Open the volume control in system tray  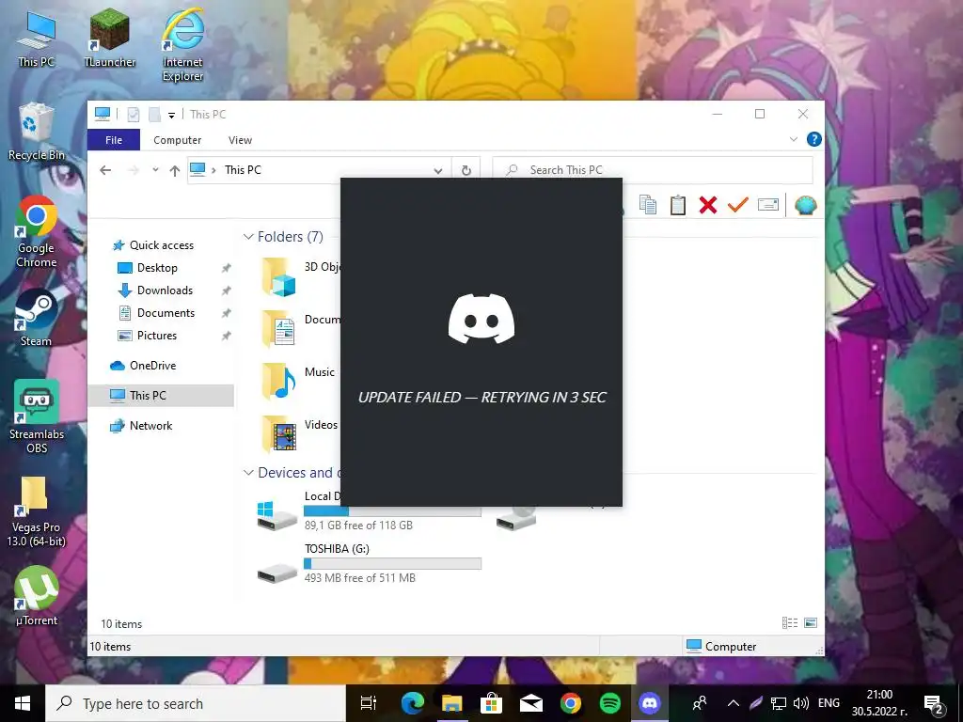tap(800, 703)
